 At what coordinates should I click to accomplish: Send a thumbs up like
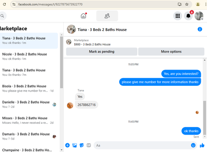coord(202,145)
